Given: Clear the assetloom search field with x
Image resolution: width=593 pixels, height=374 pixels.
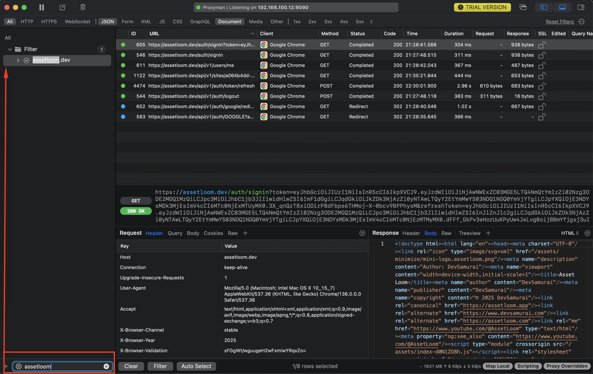Looking at the screenshot, I should pos(106,366).
